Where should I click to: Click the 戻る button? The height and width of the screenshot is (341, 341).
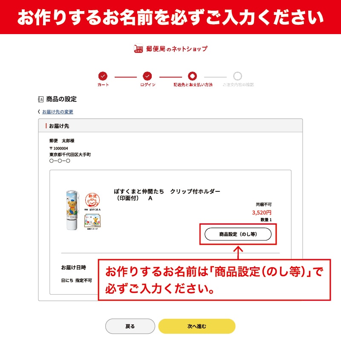130,326
